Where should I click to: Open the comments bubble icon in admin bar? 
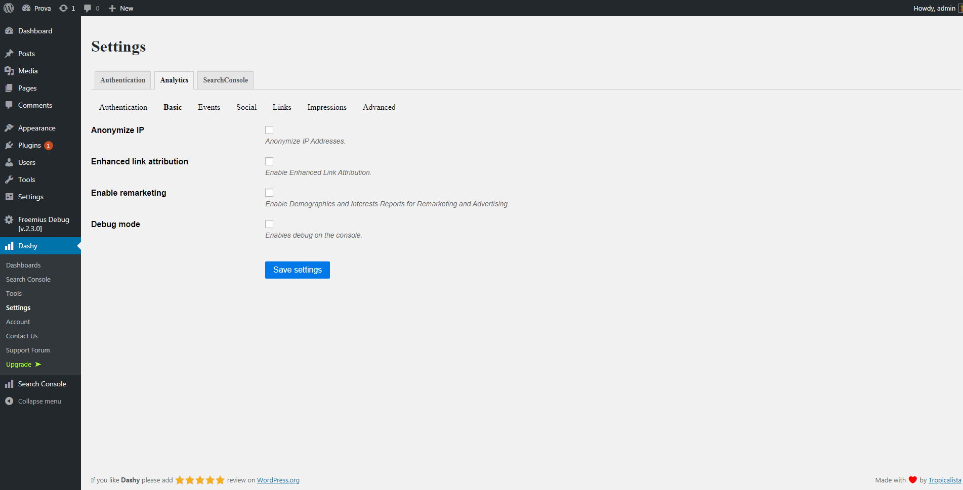88,9
